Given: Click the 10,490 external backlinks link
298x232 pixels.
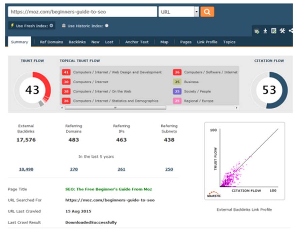Looking at the screenshot, I should [26, 169].
